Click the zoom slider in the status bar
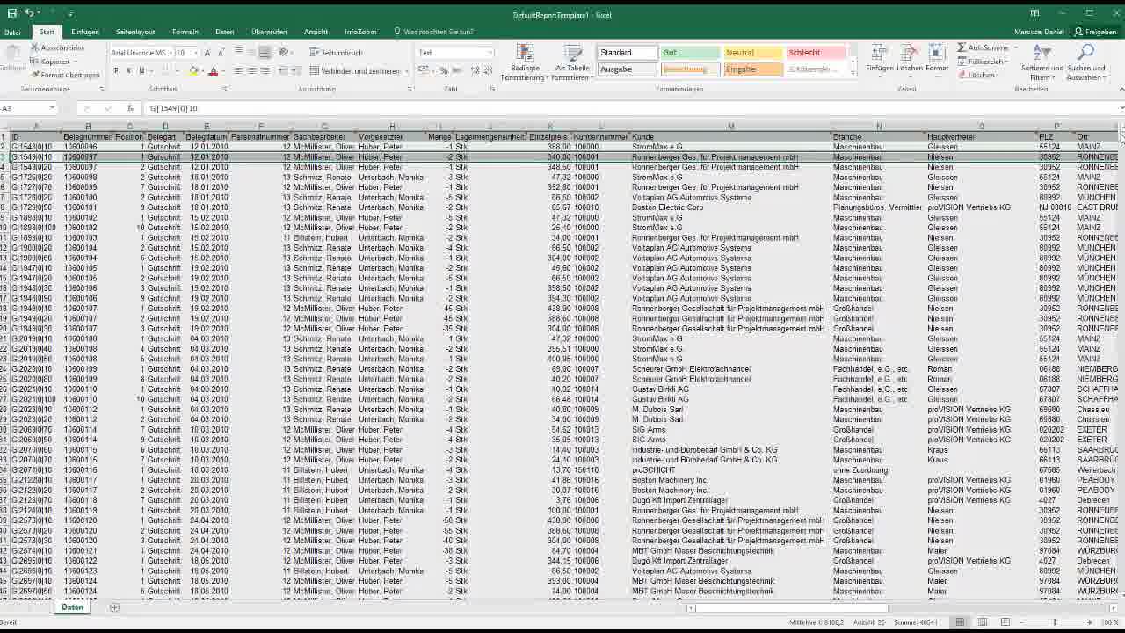The height and width of the screenshot is (633, 1125). click(x=1056, y=622)
